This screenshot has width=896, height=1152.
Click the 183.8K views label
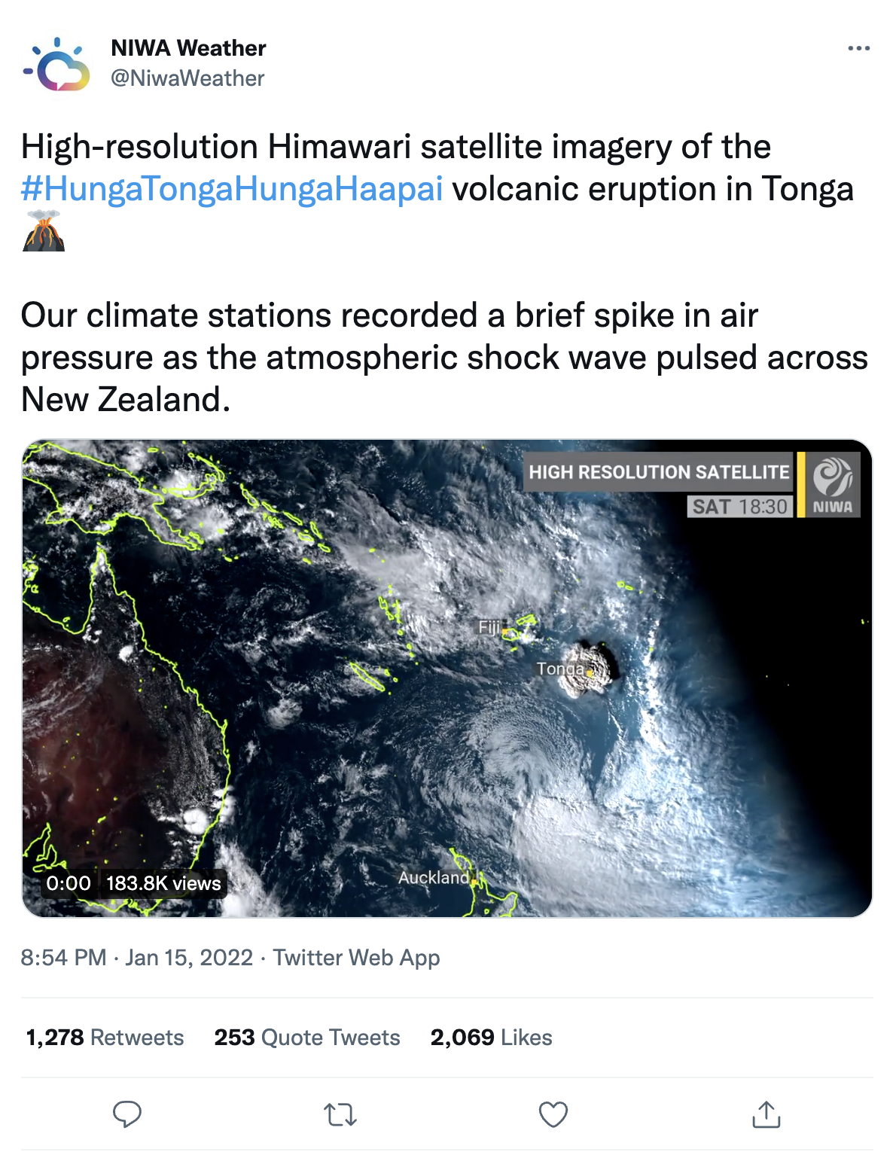(x=163, y=883)
